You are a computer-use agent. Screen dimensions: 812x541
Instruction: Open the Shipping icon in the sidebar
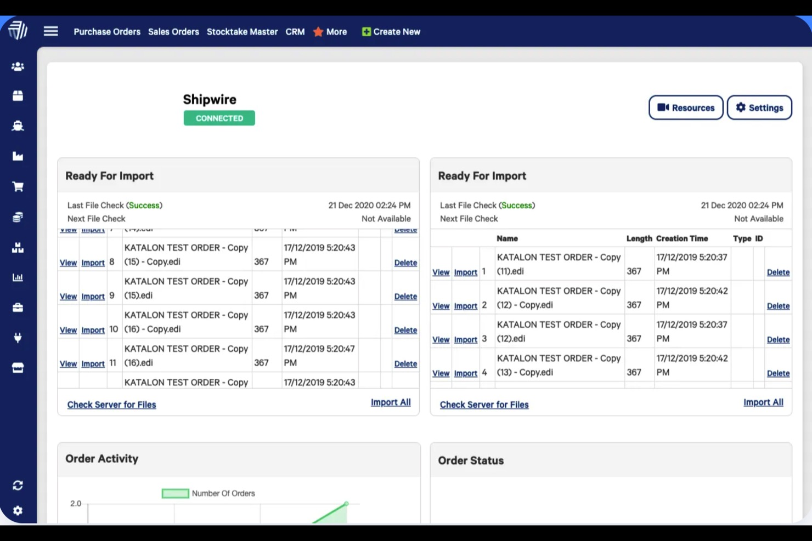click(x=18, y=126)
